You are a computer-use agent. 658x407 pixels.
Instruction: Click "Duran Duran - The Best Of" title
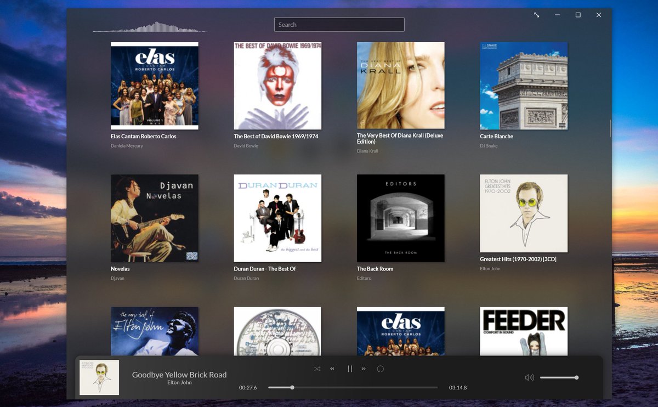(x=265, y=269)
